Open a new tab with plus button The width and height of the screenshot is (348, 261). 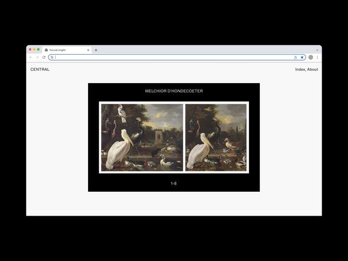[96, 50]
